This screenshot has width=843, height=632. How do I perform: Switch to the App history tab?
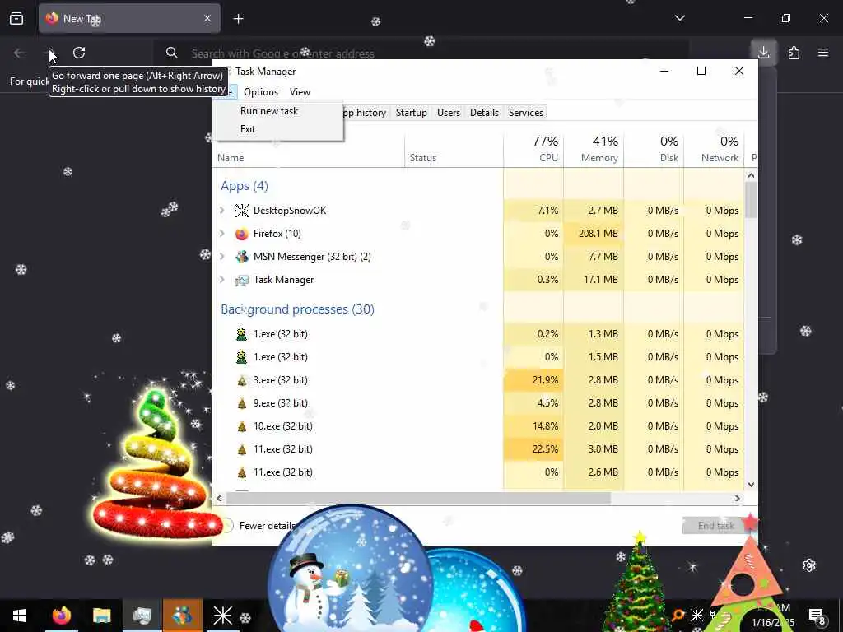point(364,113)
